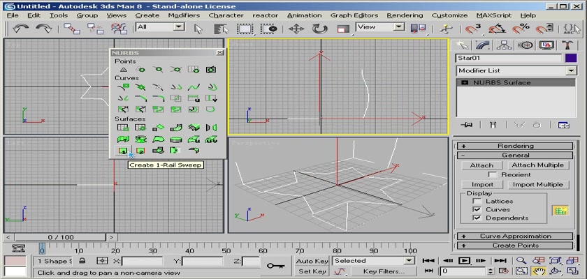Image resolution: width=587 pixels, height=279 pixels.
Task: Click Create 2-Rail Sweep icon in NURBS toolbox
Action: (x=140, y=151)
